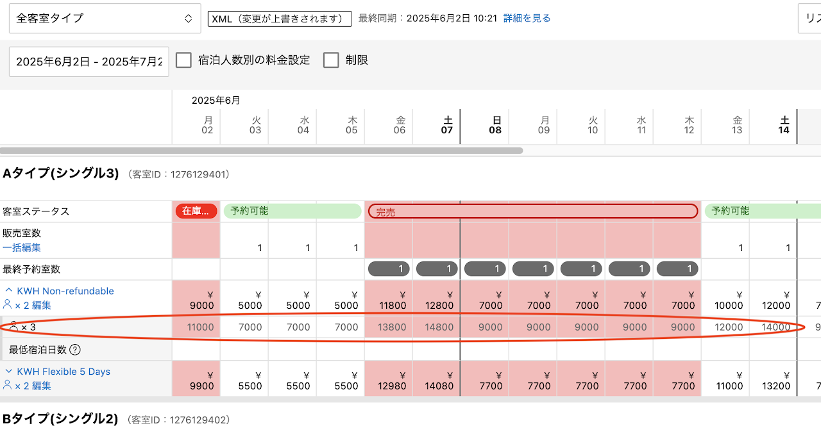
Task: Expand the KWH Flexible 5 Days plan
Action: (x=10, y=372)
